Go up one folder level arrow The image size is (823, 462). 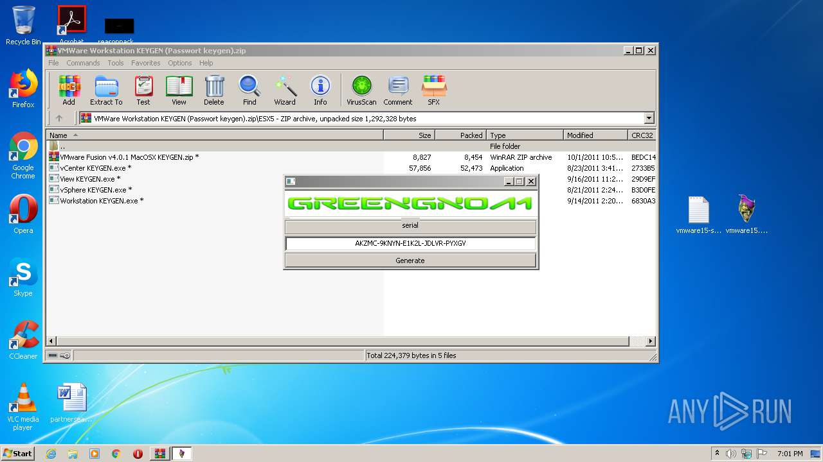(x=59, y=118)
